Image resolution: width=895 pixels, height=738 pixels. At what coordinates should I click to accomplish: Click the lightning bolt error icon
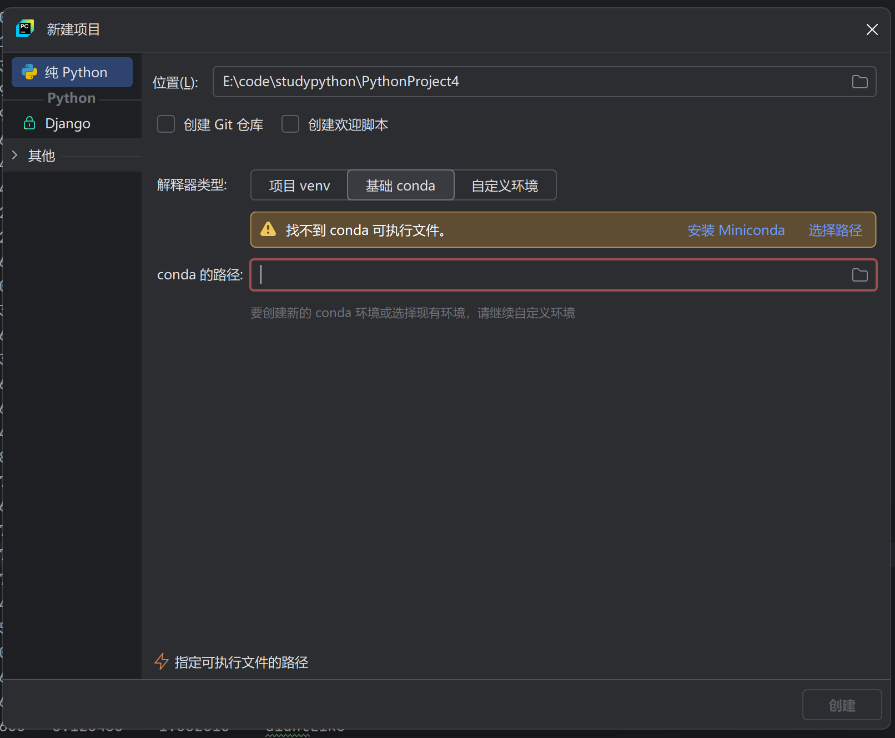click(x=161, y=661)
